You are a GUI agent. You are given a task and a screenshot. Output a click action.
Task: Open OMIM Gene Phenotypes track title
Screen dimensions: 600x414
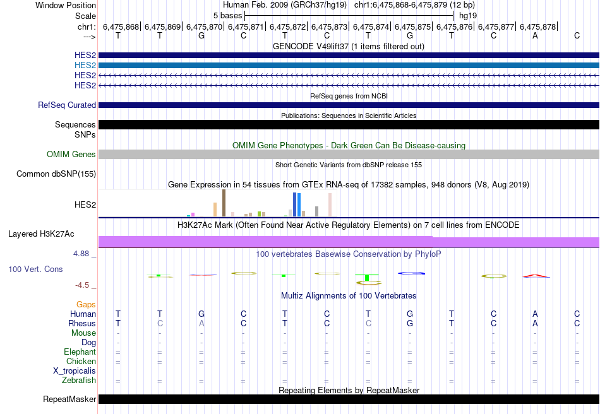point(349,145)
